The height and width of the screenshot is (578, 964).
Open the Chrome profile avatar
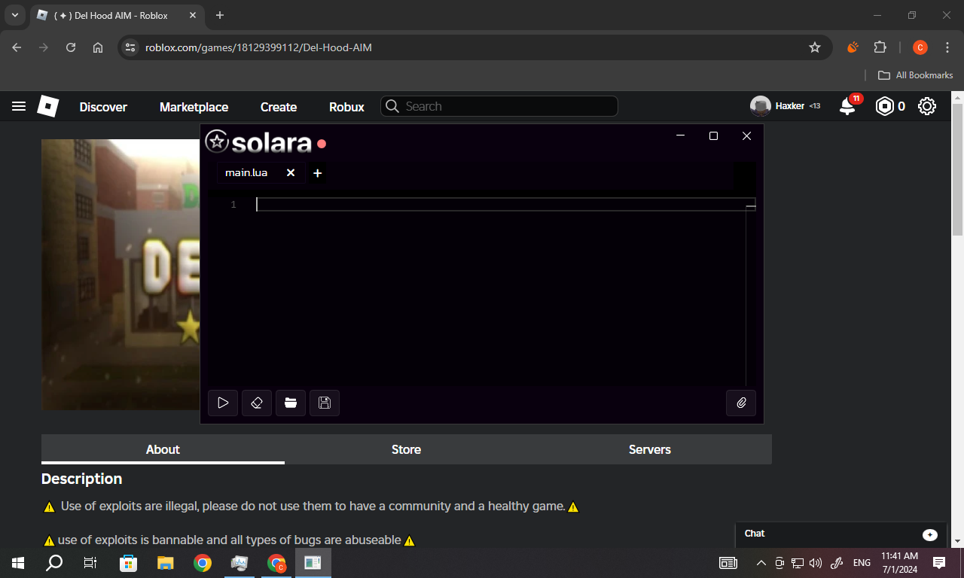point(920,47)
